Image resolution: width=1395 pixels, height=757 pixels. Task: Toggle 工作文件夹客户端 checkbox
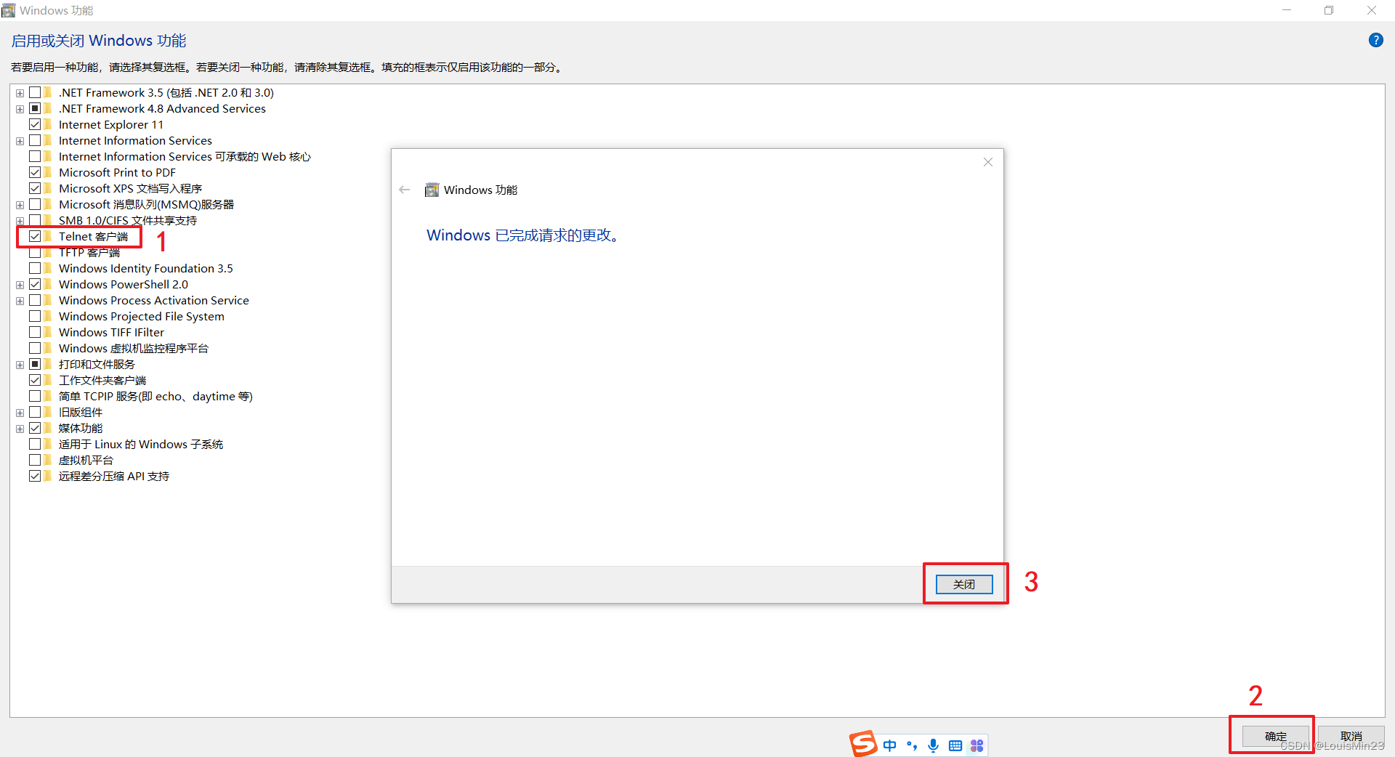click(35, 380)
